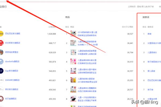Click the ZARA store round logo

pos(2,80)
